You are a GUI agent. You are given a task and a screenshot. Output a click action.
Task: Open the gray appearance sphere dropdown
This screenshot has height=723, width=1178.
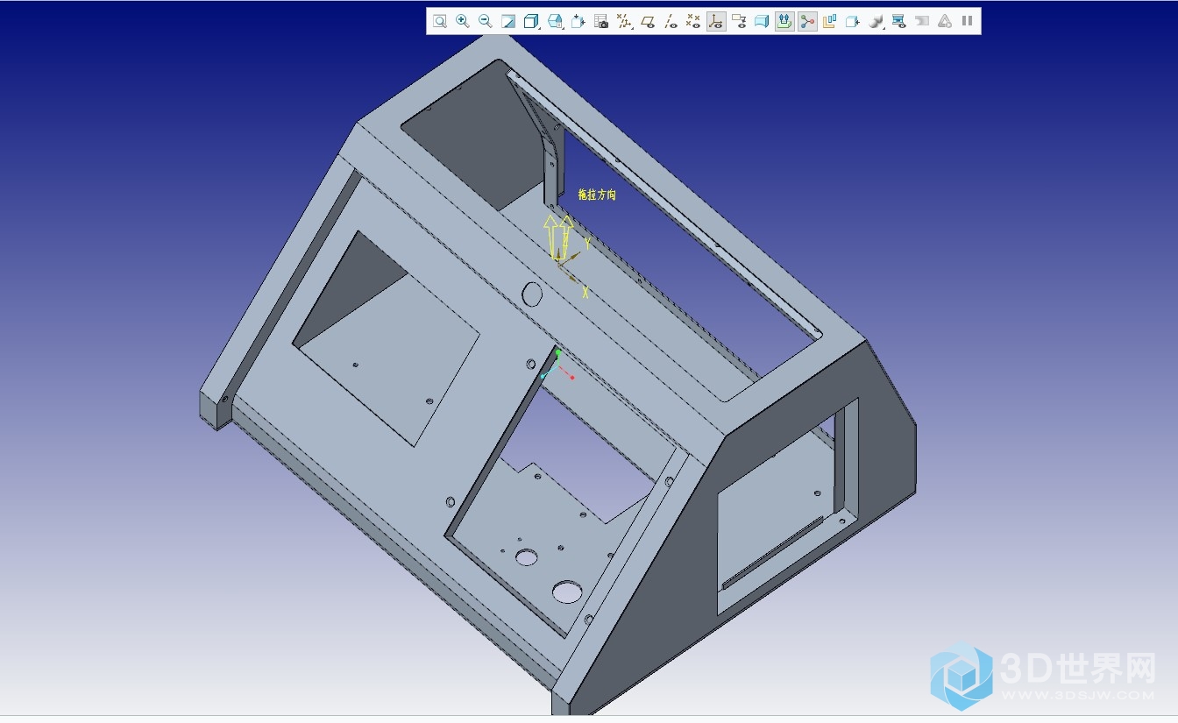876,21
